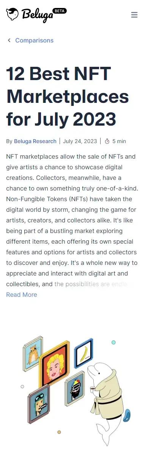Open the Beluga Research author link
This screenshot has width=148, height=452.
[x=35, y=141]
